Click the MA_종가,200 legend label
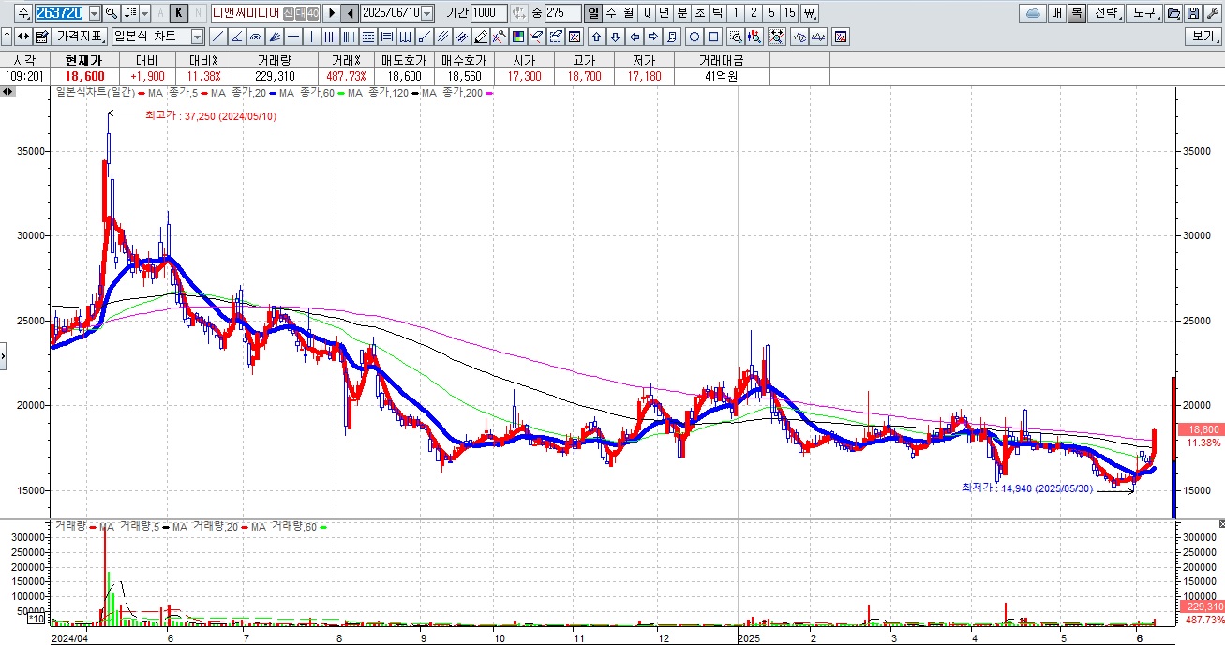Viewport: 1225px width, 645px height. (x=455, y=92)
